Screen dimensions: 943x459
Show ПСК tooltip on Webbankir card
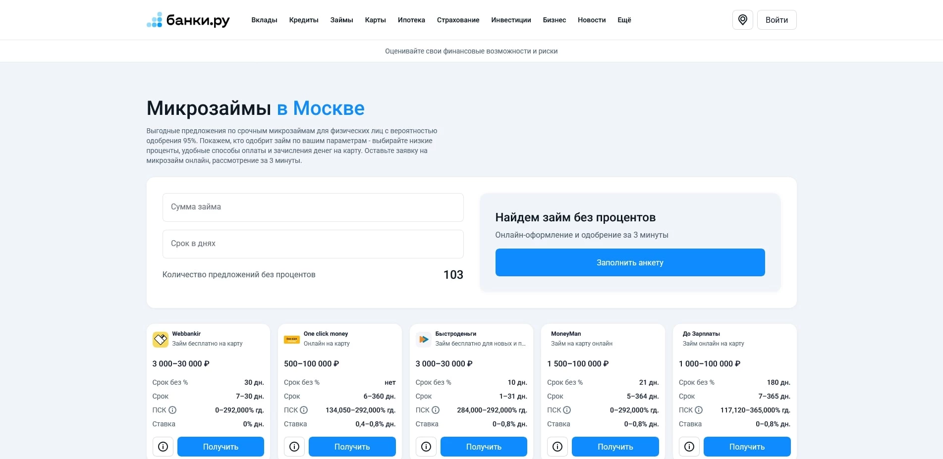tap(172, 410)
